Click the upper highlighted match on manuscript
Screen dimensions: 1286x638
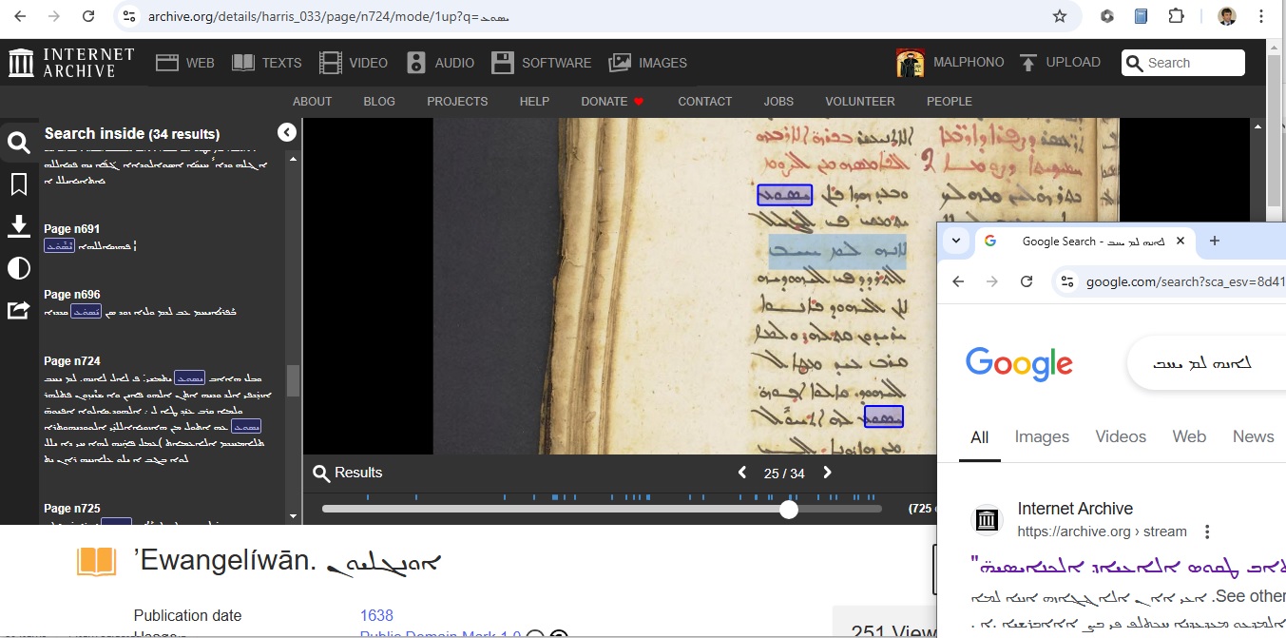pos(784,195)
